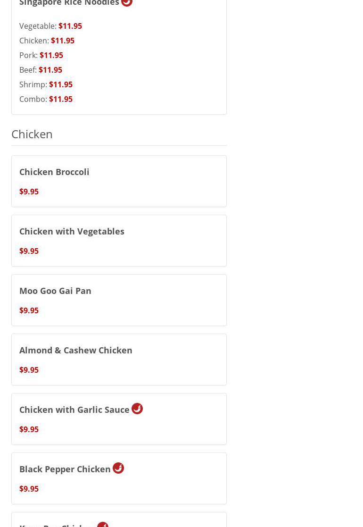Screen dimensions: 363x527
Task: Click the spicy icon on the bottom cut-off menu item
Action: tap(103, 525)
